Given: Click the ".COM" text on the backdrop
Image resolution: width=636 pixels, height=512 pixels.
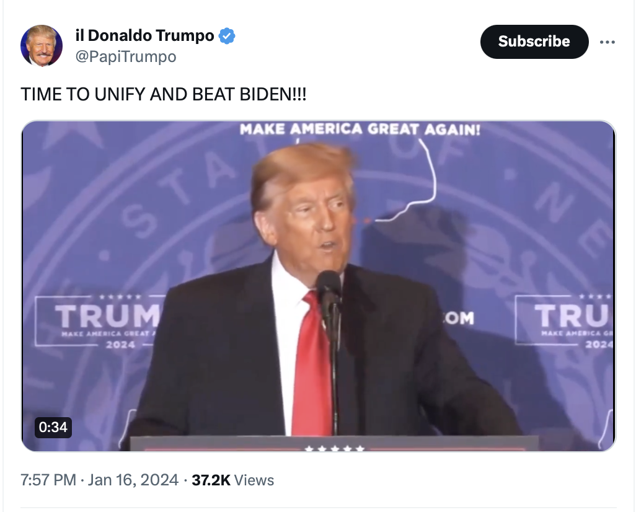Looking at the screenshot, I should [457, 319].
